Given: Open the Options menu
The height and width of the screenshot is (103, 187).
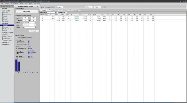Looking at the screenshot, I should pyautogui.click(x=7, y=4).
